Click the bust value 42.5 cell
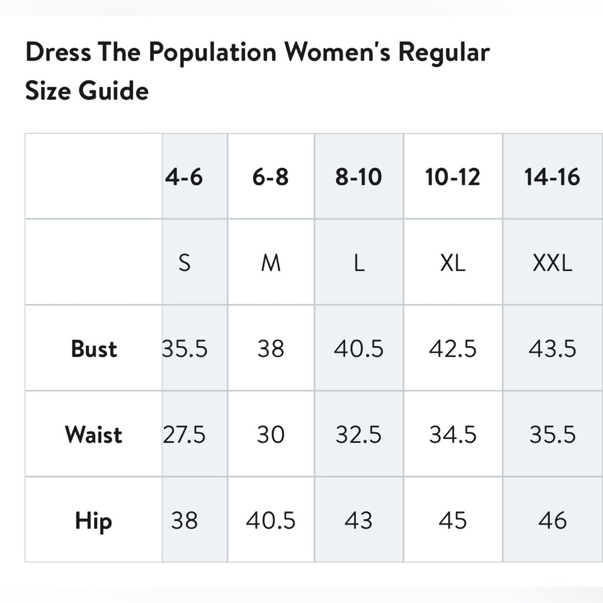Viewport: 603px width, 603px height. click(453, 349)
